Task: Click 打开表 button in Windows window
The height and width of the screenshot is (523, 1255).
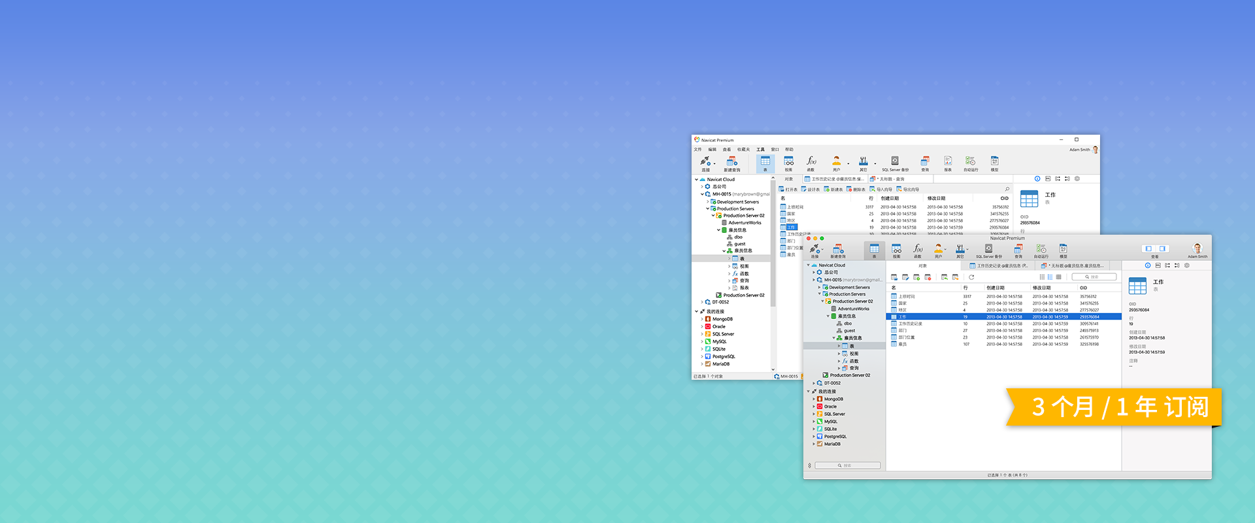Action: pyautogui.click(x=788, y=189)
